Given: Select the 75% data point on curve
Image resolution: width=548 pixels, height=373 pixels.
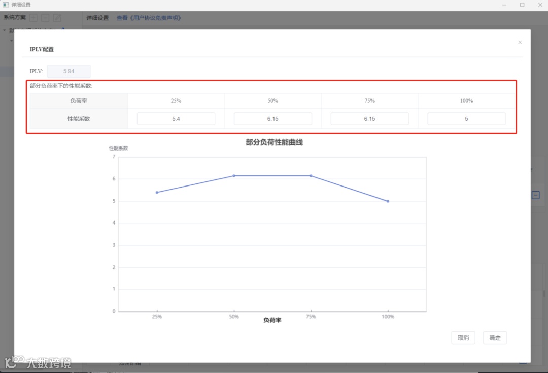Looking at the screenshot, I should coord(311,176).
